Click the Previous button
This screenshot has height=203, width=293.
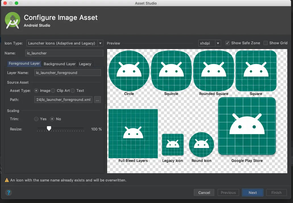(228, 193)
